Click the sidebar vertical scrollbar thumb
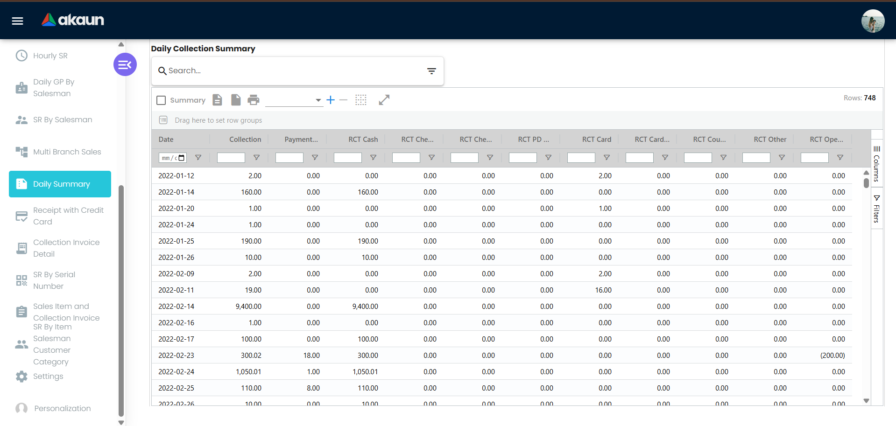896x426 pixels. [x=121, y=301]
